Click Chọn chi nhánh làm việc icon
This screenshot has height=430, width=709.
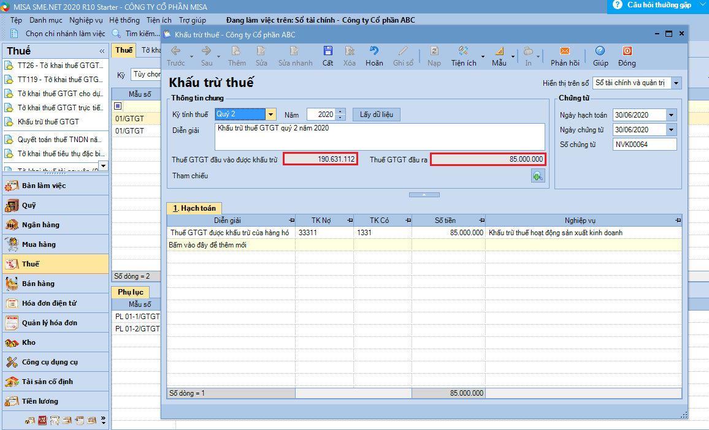point(14,34)
